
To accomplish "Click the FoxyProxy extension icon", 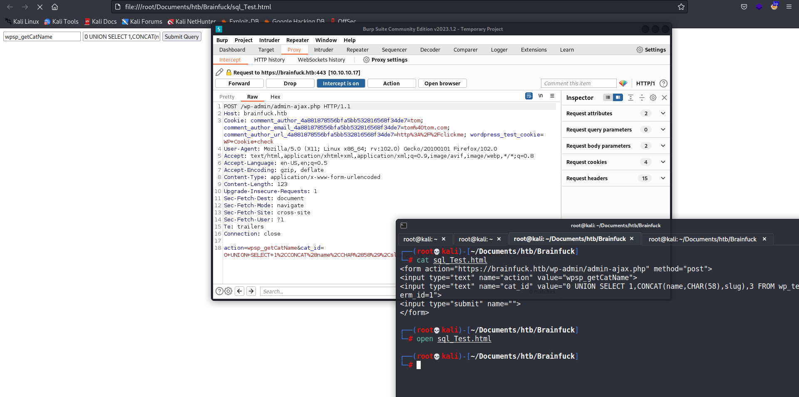I will (x=774, y=6).
